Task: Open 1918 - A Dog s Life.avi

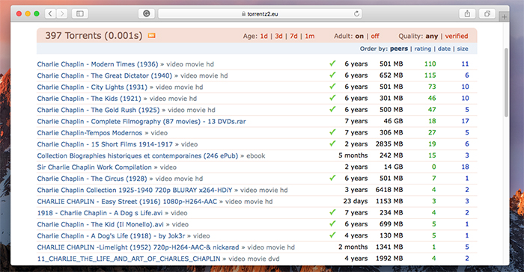Action: [x=100, y=213]
